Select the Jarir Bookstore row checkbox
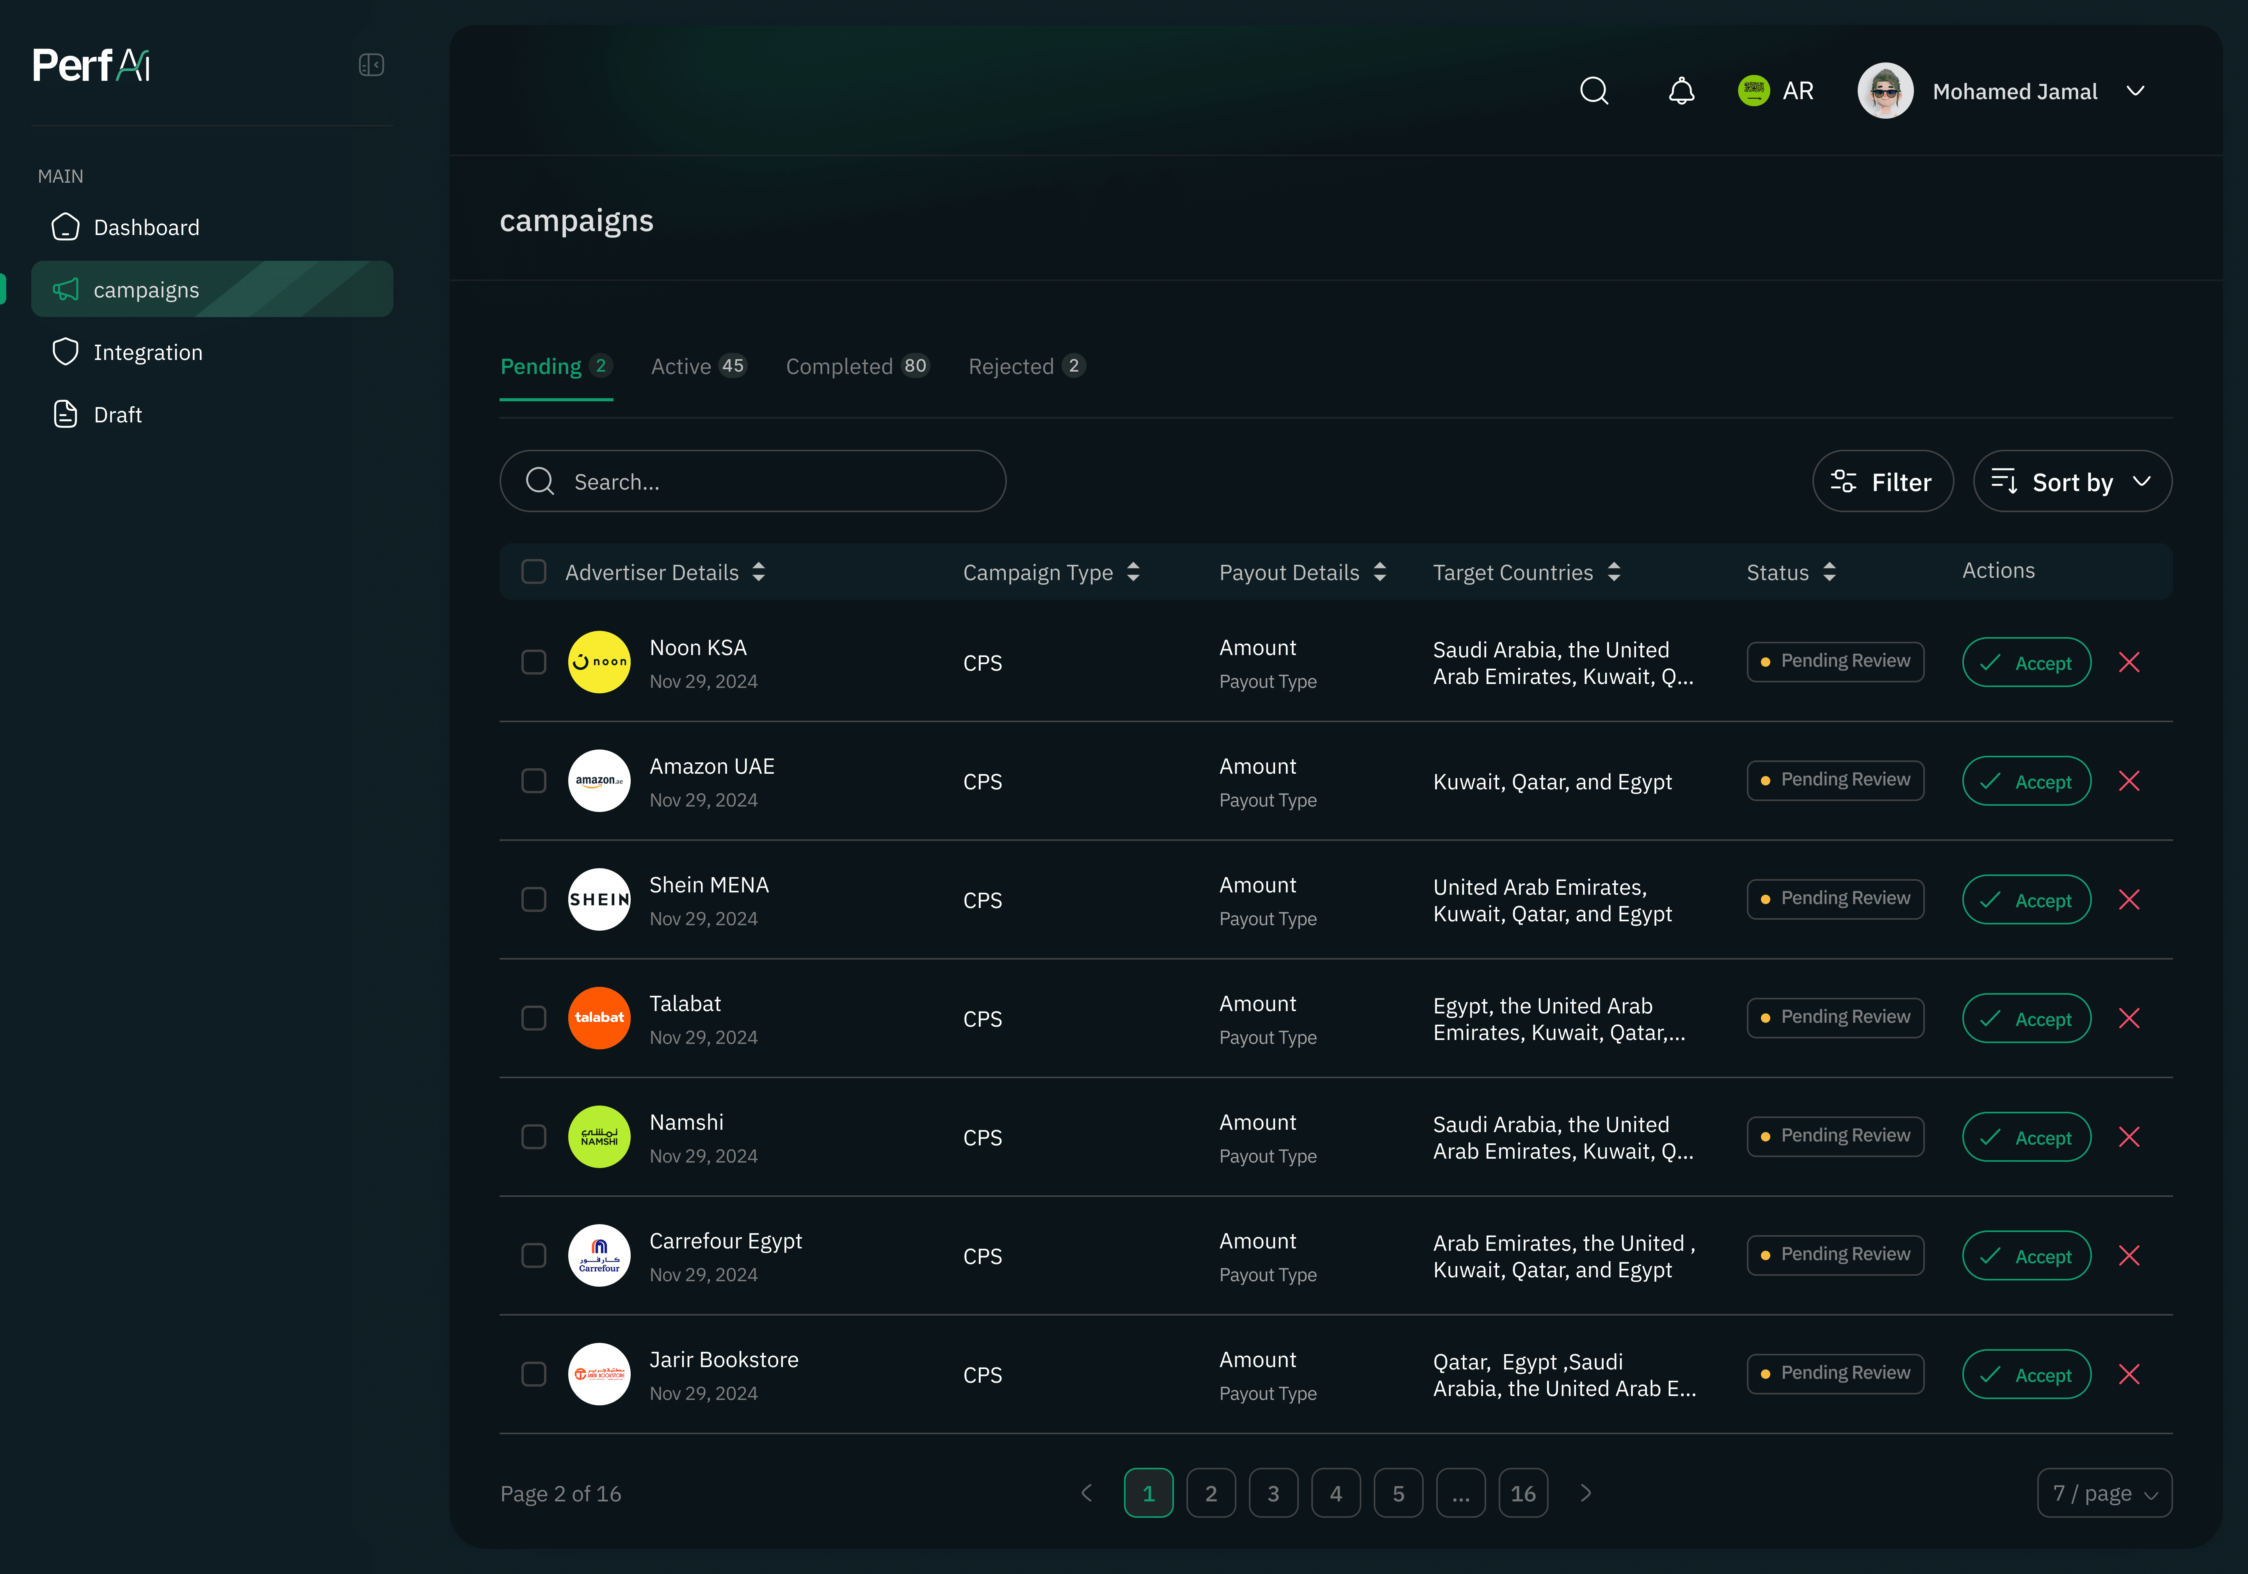This screenshot has width=2248, height=1574. click(534, 1374)
